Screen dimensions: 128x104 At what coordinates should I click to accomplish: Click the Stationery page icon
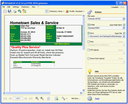[47, 11]
